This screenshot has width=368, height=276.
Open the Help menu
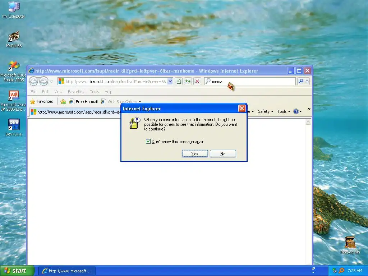coord(108,92)
